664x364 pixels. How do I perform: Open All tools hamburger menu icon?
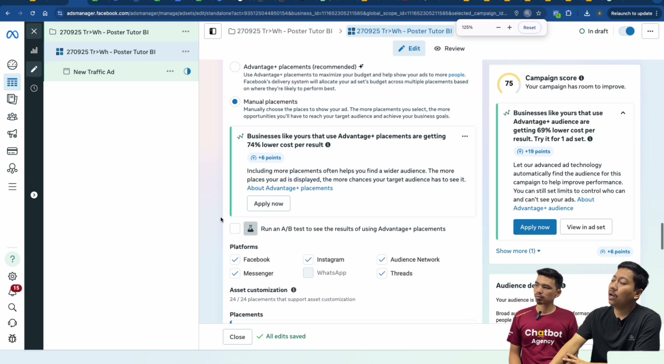[x=12, y=186]
